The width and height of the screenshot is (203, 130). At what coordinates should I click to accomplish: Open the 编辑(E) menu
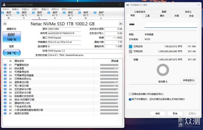(16, 9)
